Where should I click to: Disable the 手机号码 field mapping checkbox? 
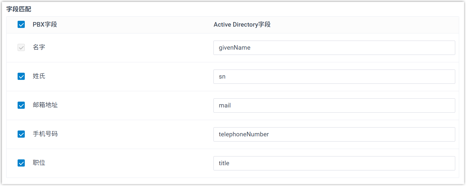point(21,134)
